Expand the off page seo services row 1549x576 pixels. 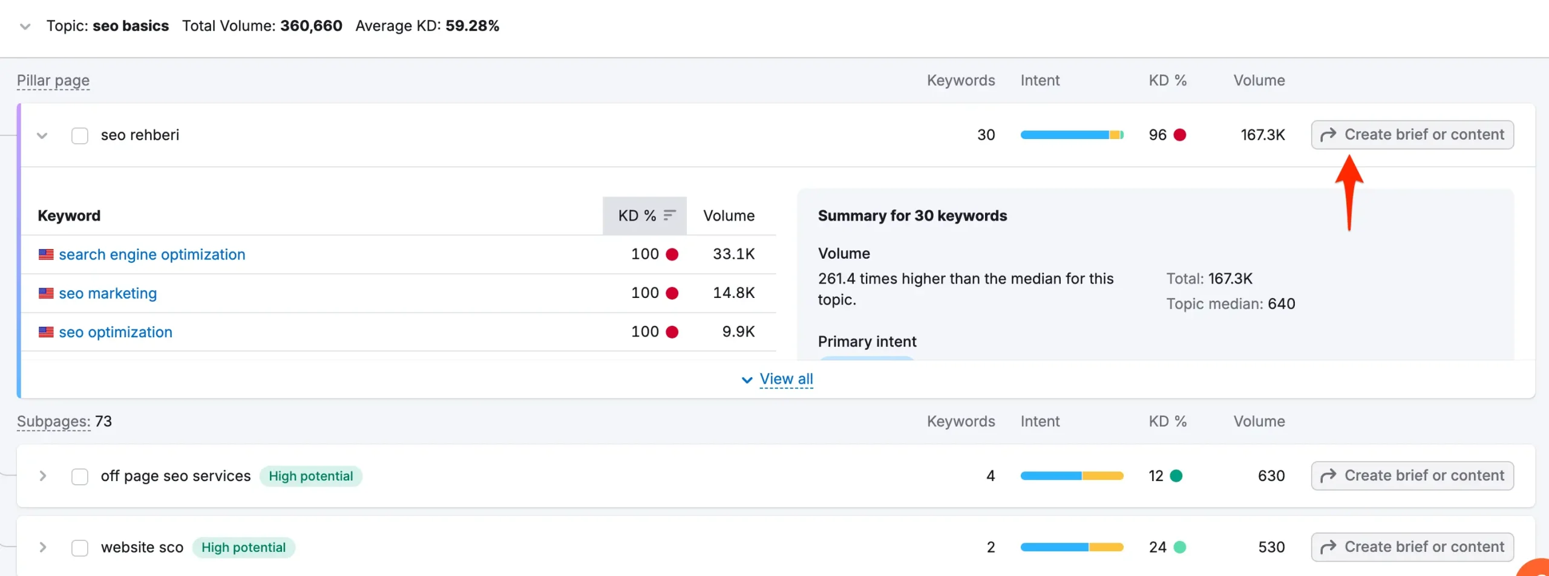[42, 476]
